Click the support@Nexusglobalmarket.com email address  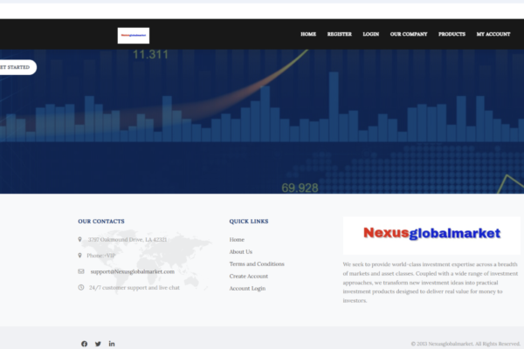[x=133, y=271]
